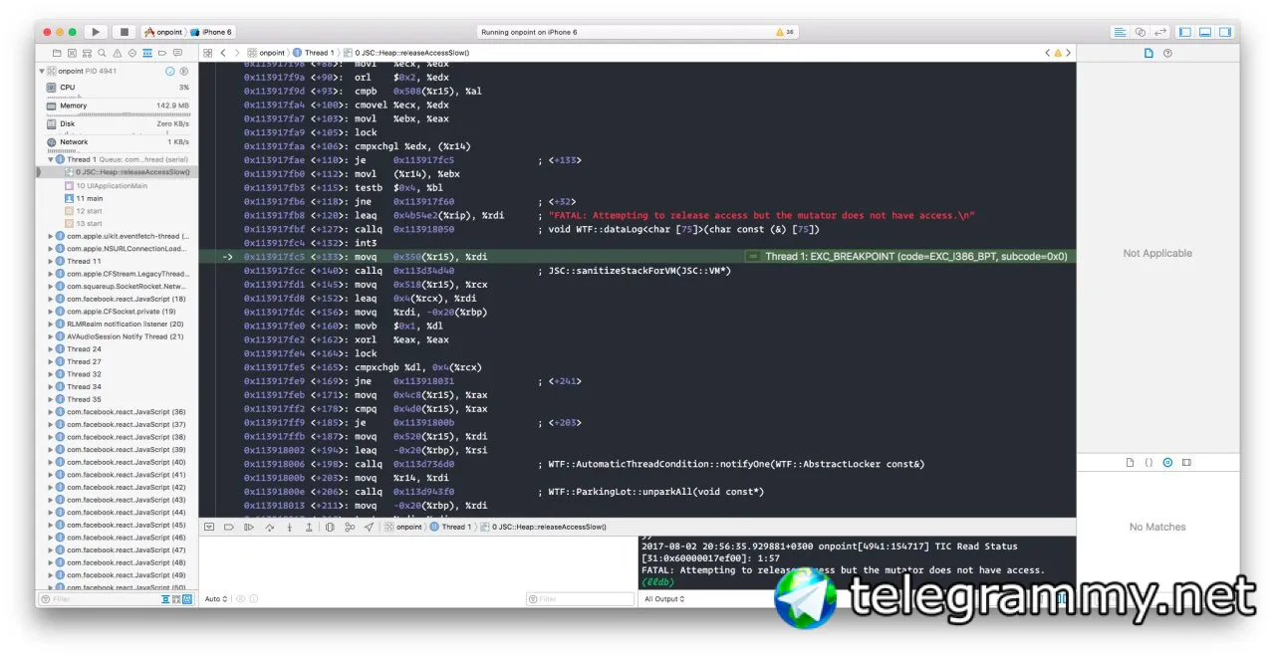
Task: Choose the iPhone 6 destination
Action: (211, 32)
